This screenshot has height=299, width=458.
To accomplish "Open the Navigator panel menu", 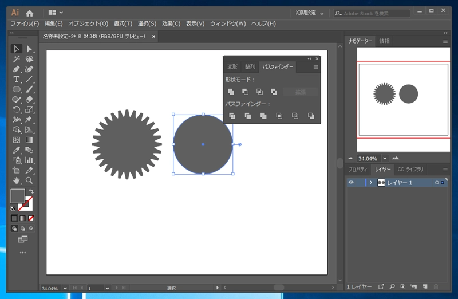I will click(x=445, y=41).
